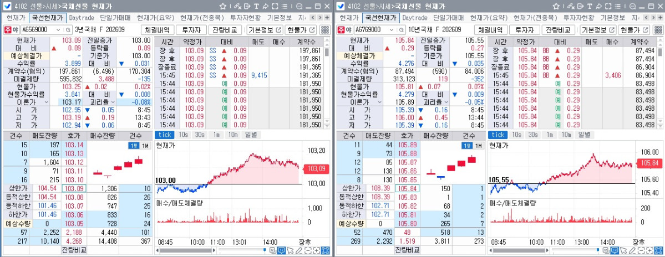Add right 10년국채 window to favorites star

point(556,6)
